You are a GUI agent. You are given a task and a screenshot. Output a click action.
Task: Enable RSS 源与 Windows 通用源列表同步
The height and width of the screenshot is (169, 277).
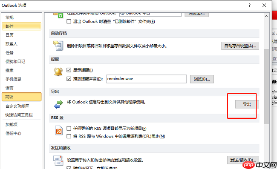[x=69, y=136]
